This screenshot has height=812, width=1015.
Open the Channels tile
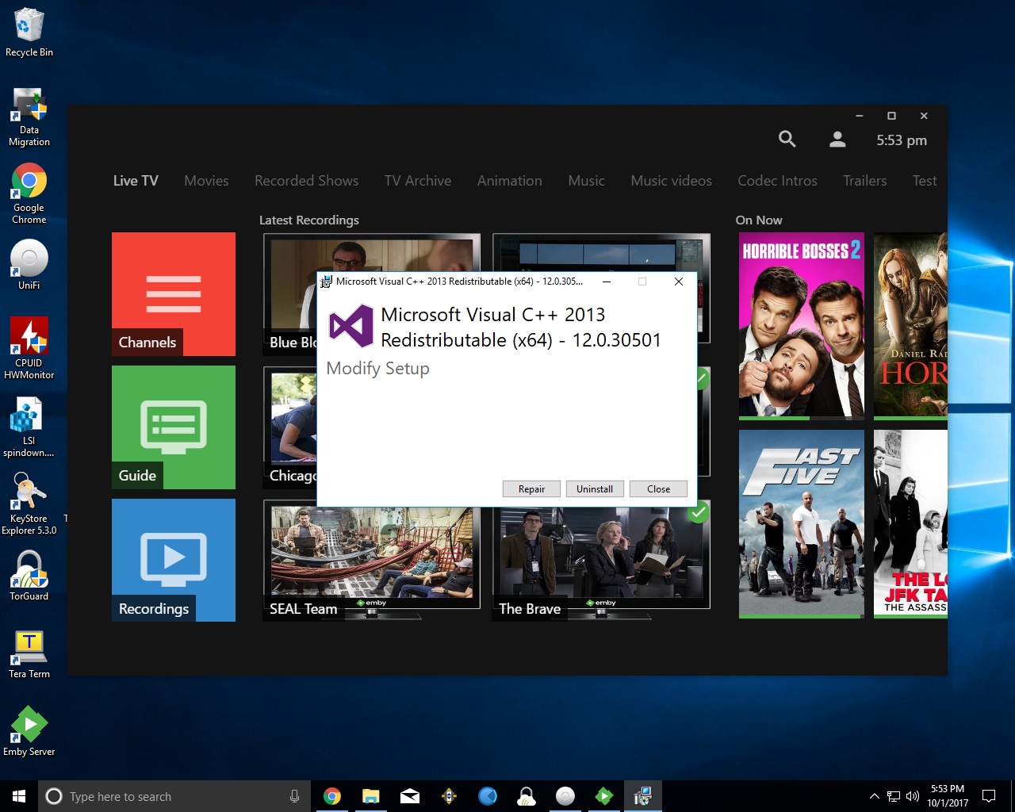coord(173,293)
